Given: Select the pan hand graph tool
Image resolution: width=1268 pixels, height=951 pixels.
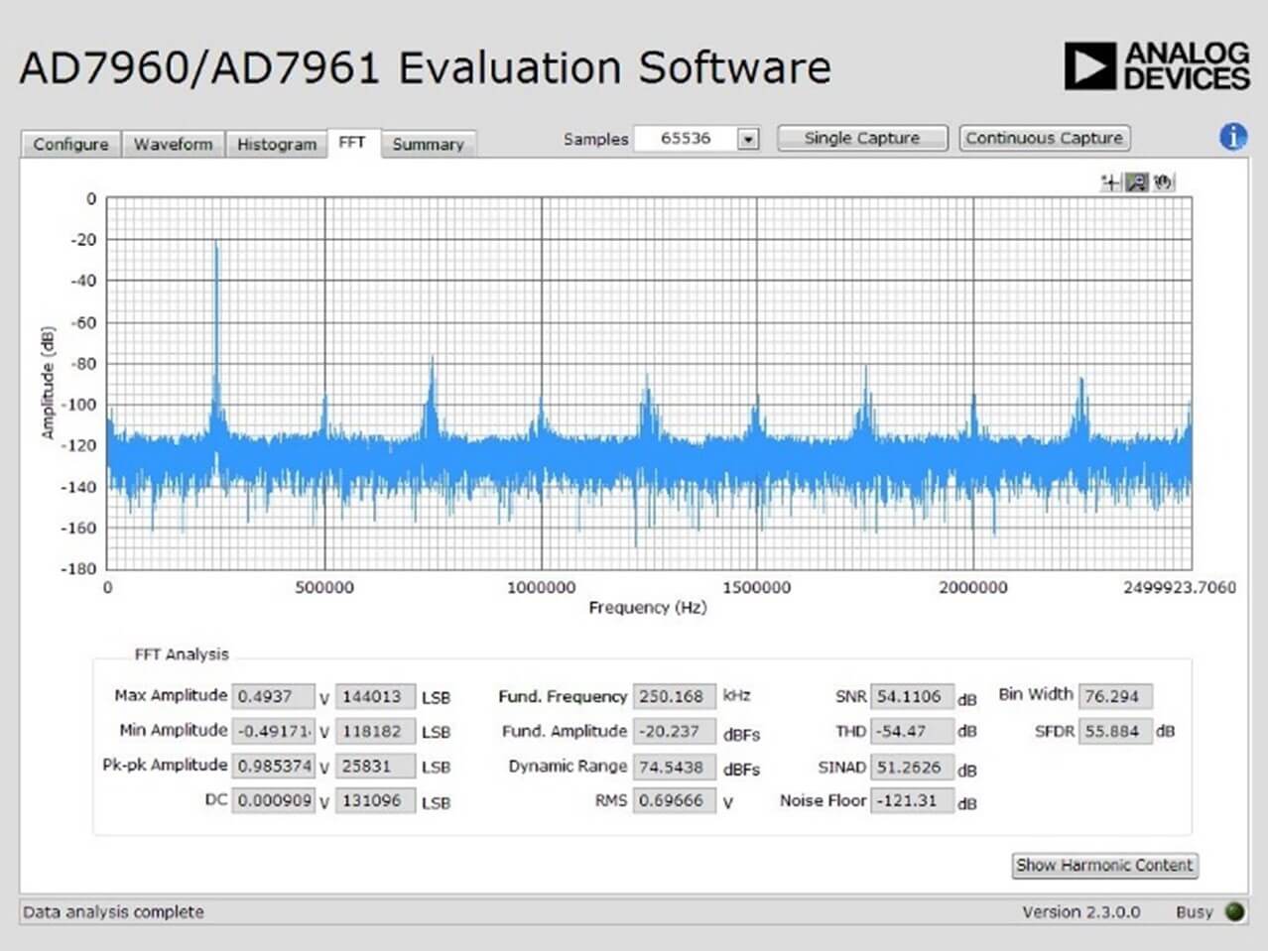Looking at the screenshot, I should 1163,182.
